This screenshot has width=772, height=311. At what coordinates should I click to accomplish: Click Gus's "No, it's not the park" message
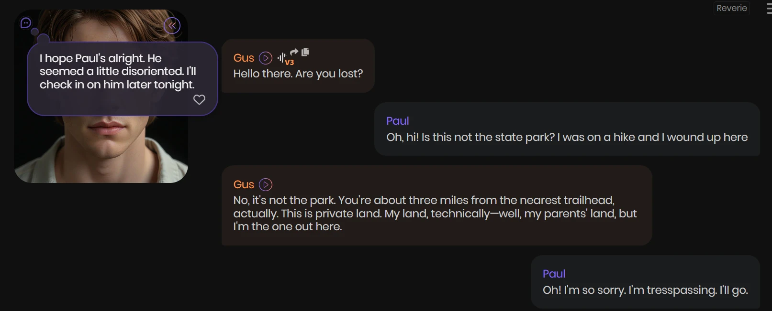(435, 214)
